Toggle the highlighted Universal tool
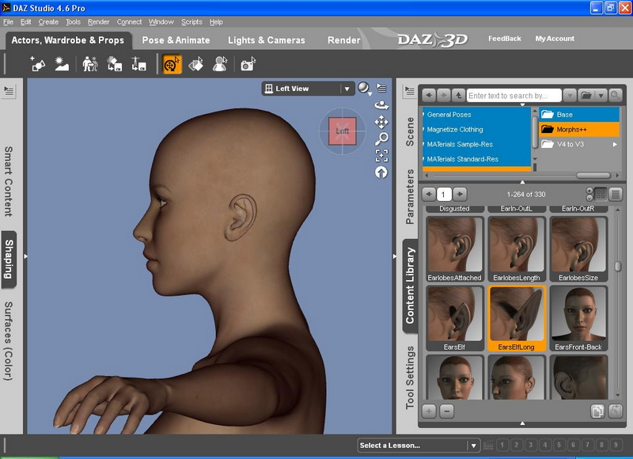The image size is (633, 459). [x=172, y=64]
